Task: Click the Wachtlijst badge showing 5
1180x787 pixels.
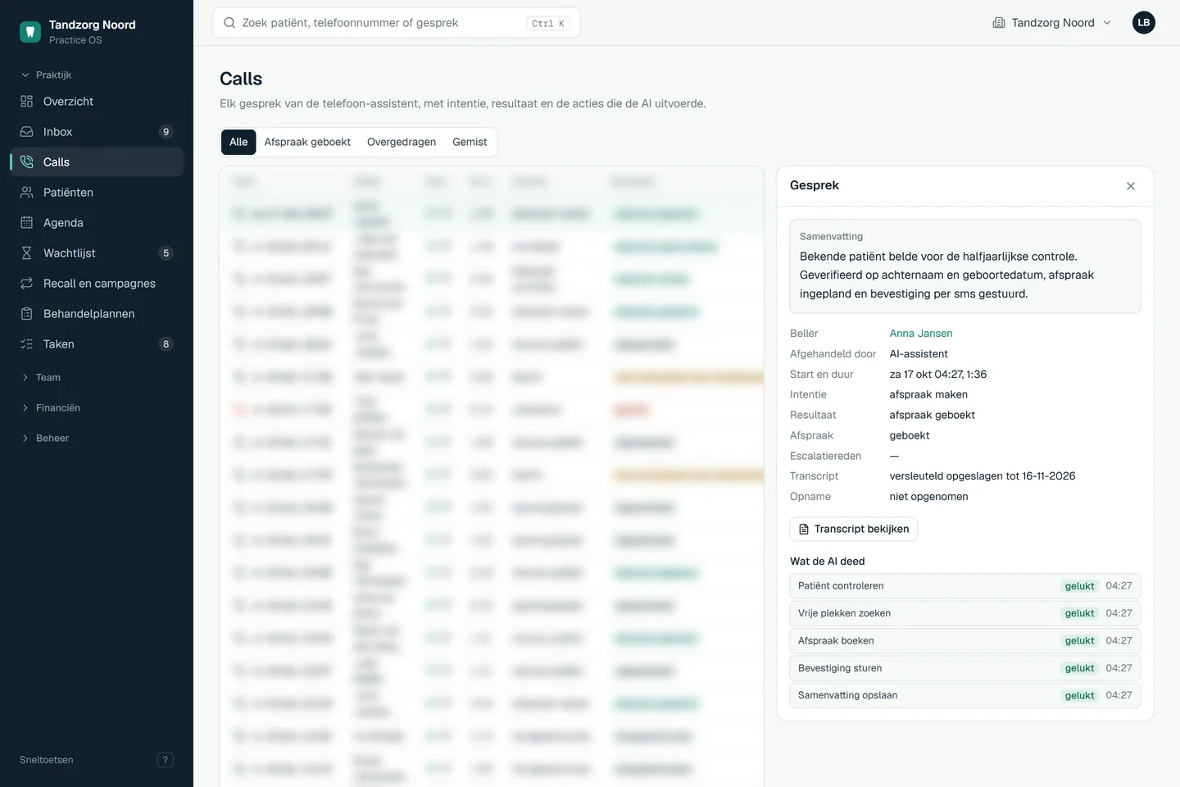Action: 166,253
